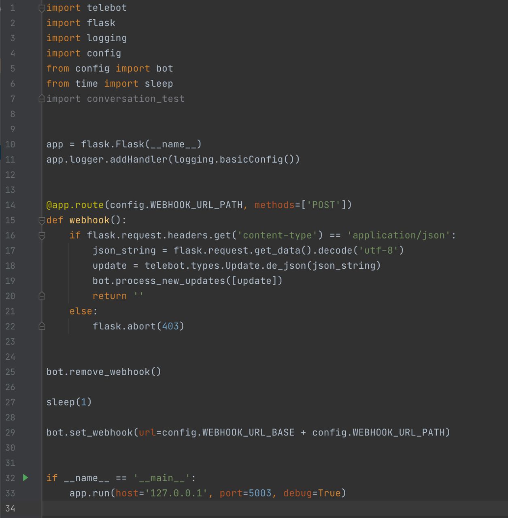Click 'config.WEBHOOK_URL_BASE' on line 29

click(x=228, y=433)
